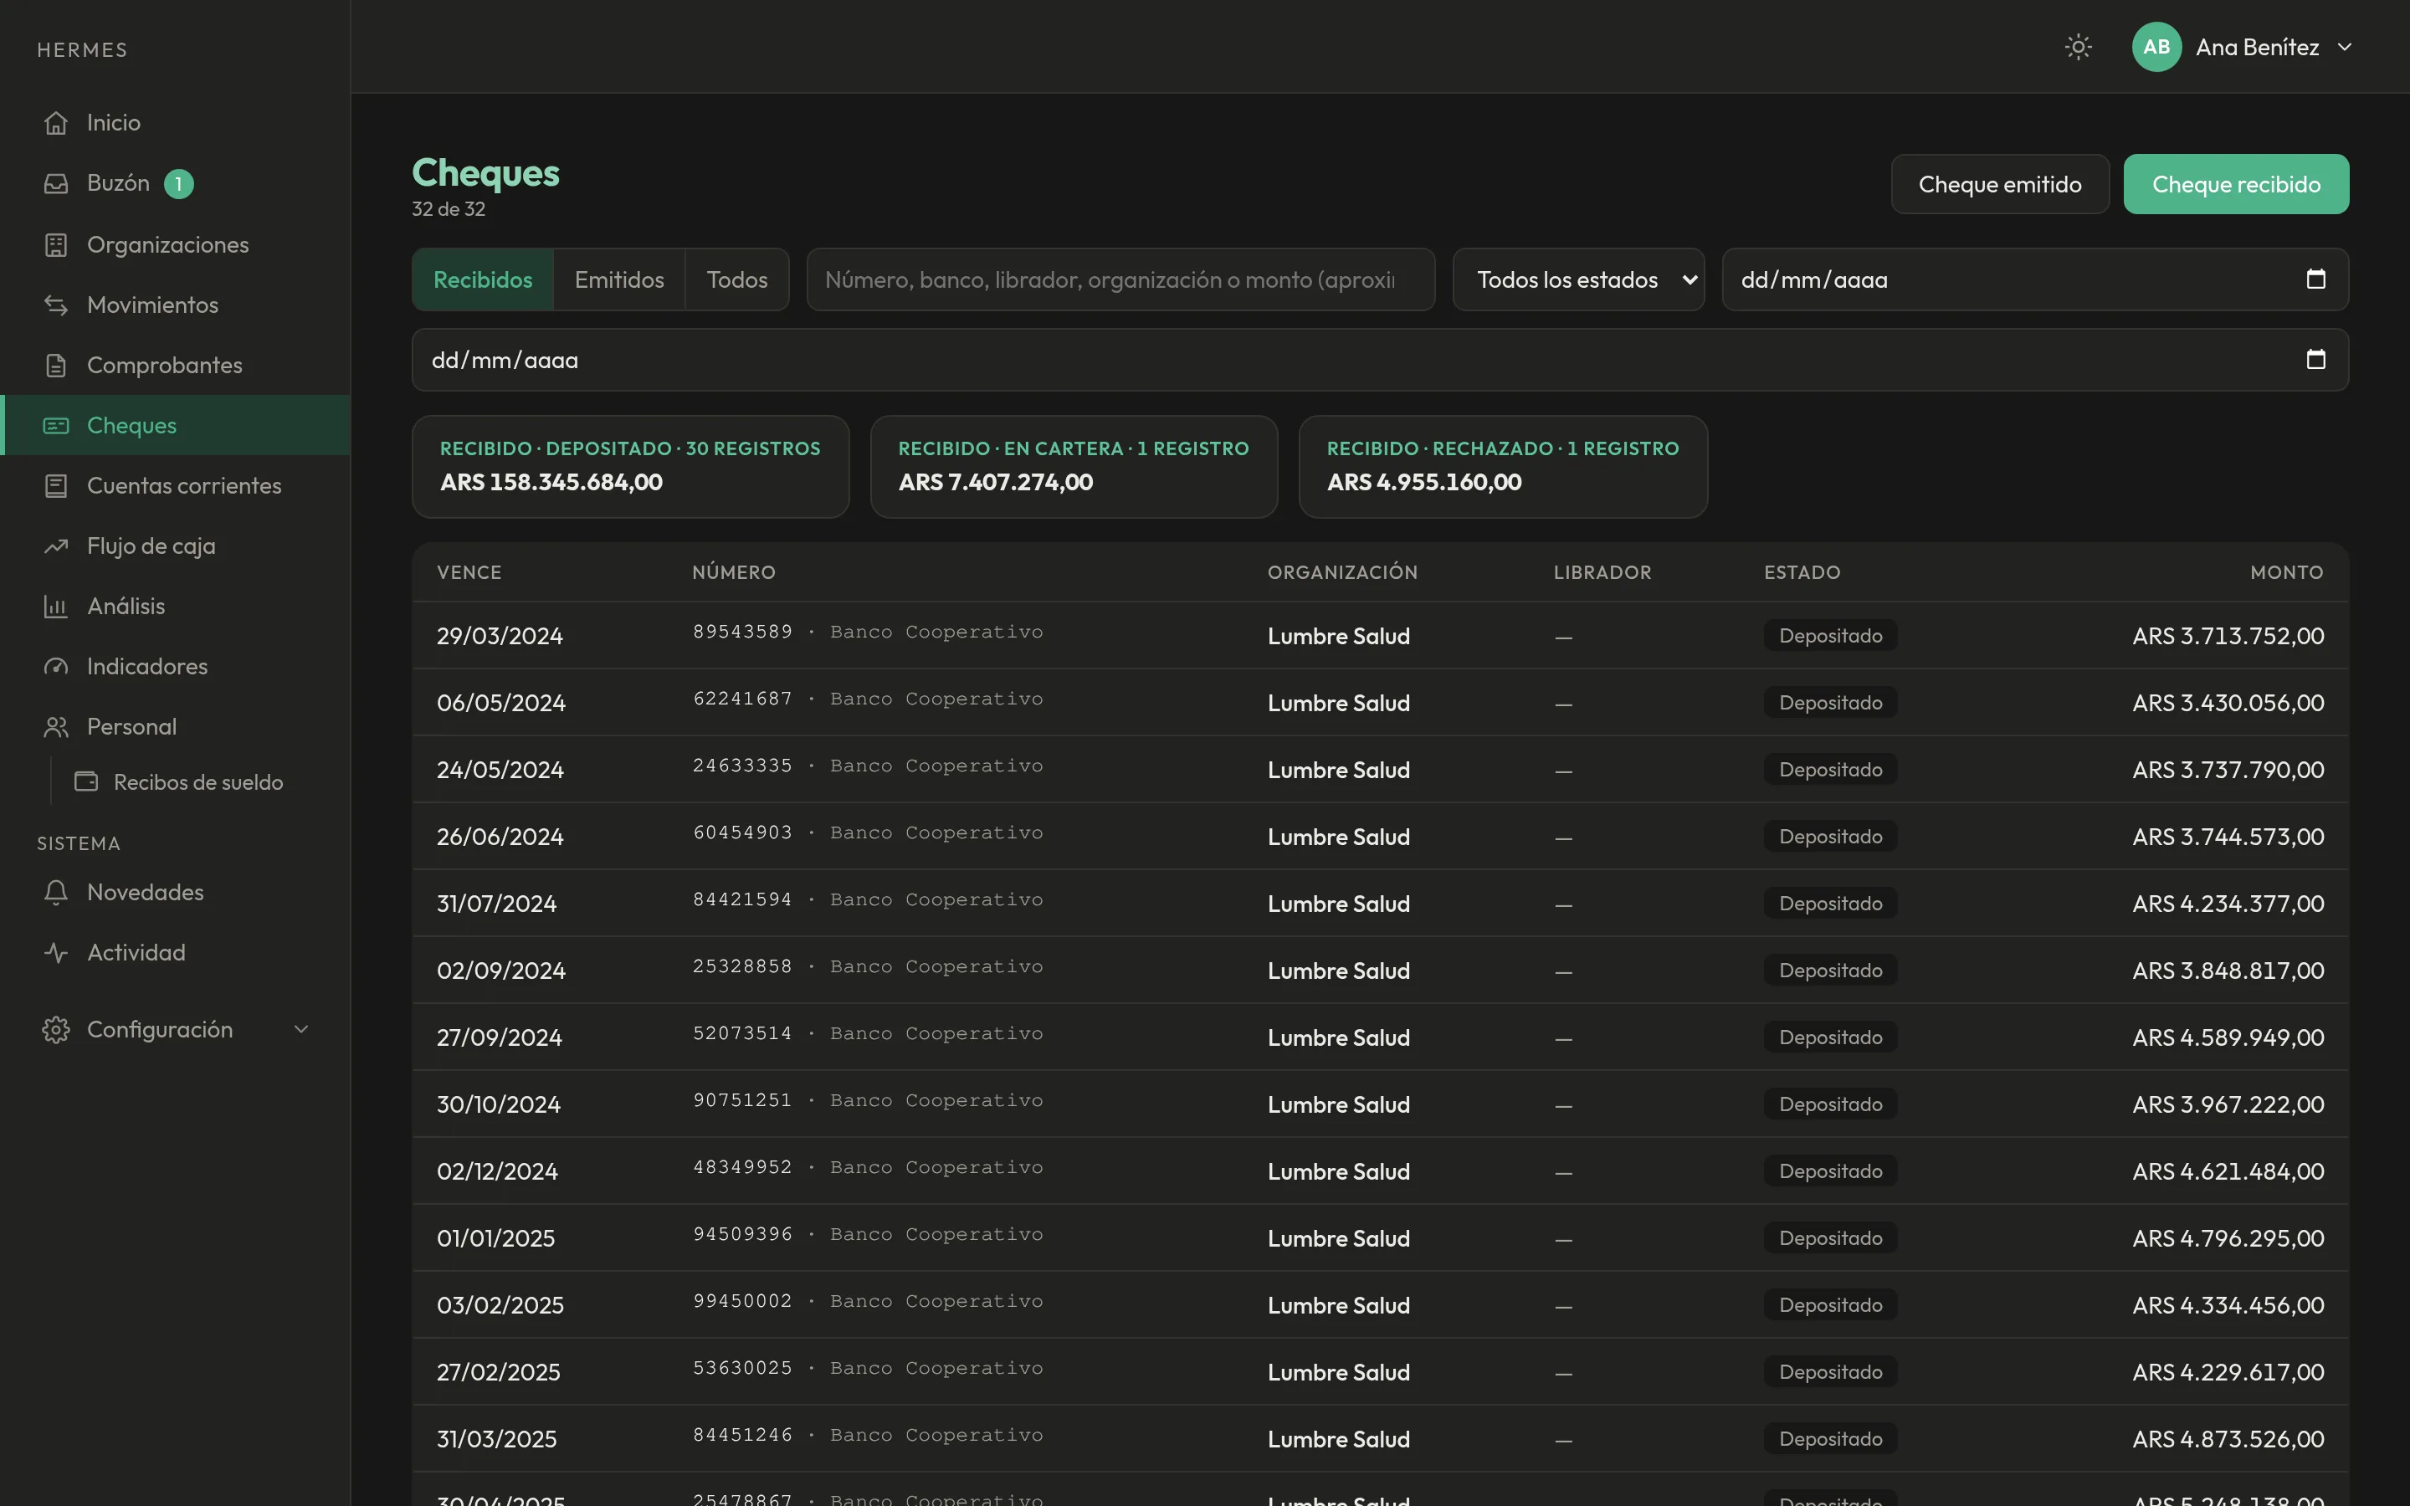Image resolution: width=2410 pixels, height=1506 pixels.
Task: Switch to the Todos tab
Action: coord(737,280)
